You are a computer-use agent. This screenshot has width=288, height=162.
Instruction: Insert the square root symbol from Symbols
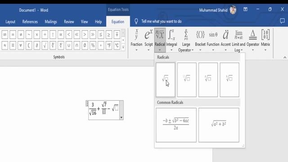coord(45,45)
